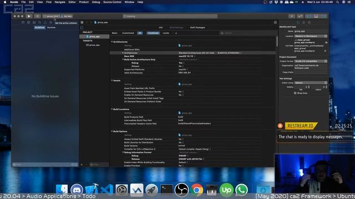Screen dimensions: 355x199
Task: Select the Basic build settings filter
Action: (x=115, y=33)
